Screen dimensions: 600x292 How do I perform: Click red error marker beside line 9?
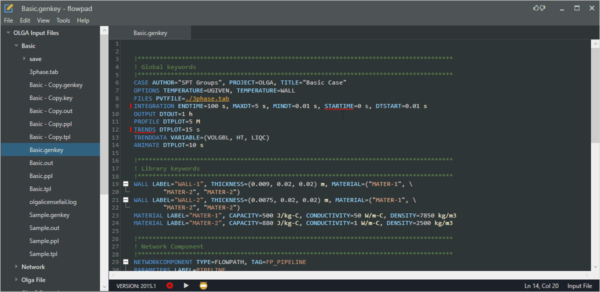pyautogui.click(x=131, y=106)
